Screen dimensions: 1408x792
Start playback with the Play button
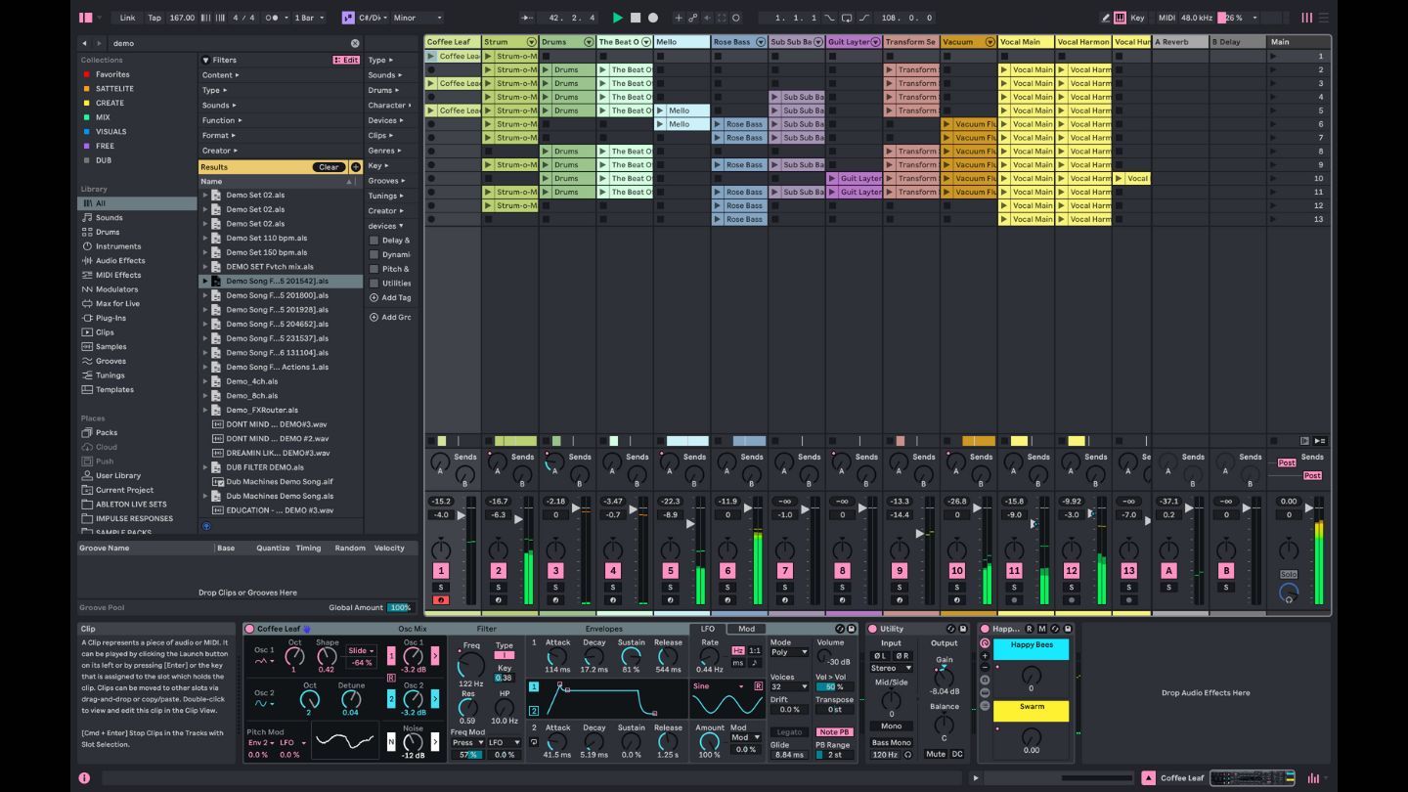[617, 18]
